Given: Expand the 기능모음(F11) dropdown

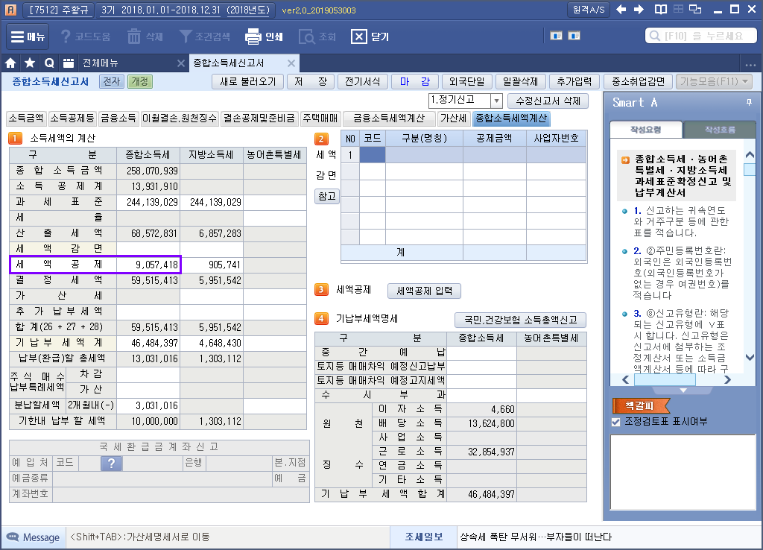Looking at the screenshot, I should pos(714,81).
